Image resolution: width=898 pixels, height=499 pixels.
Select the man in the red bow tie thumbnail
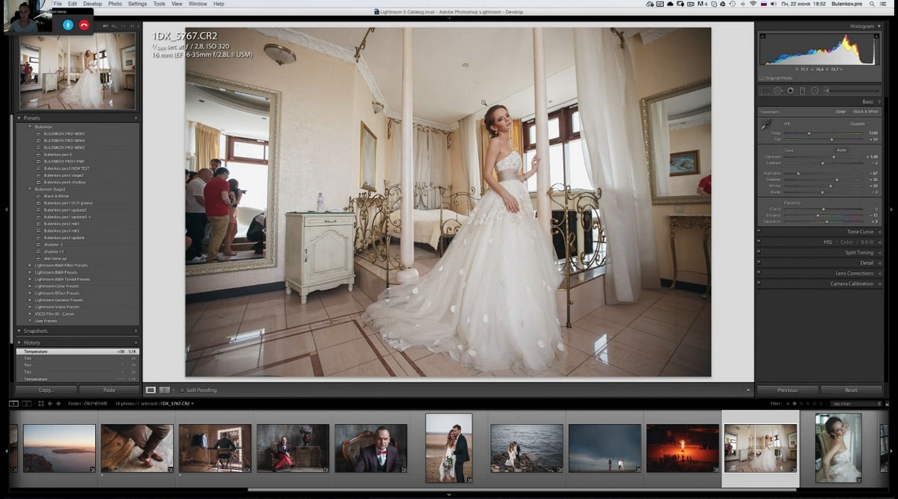coord(370,448)
